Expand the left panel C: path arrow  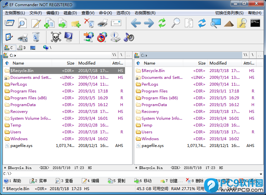point(15,55)
